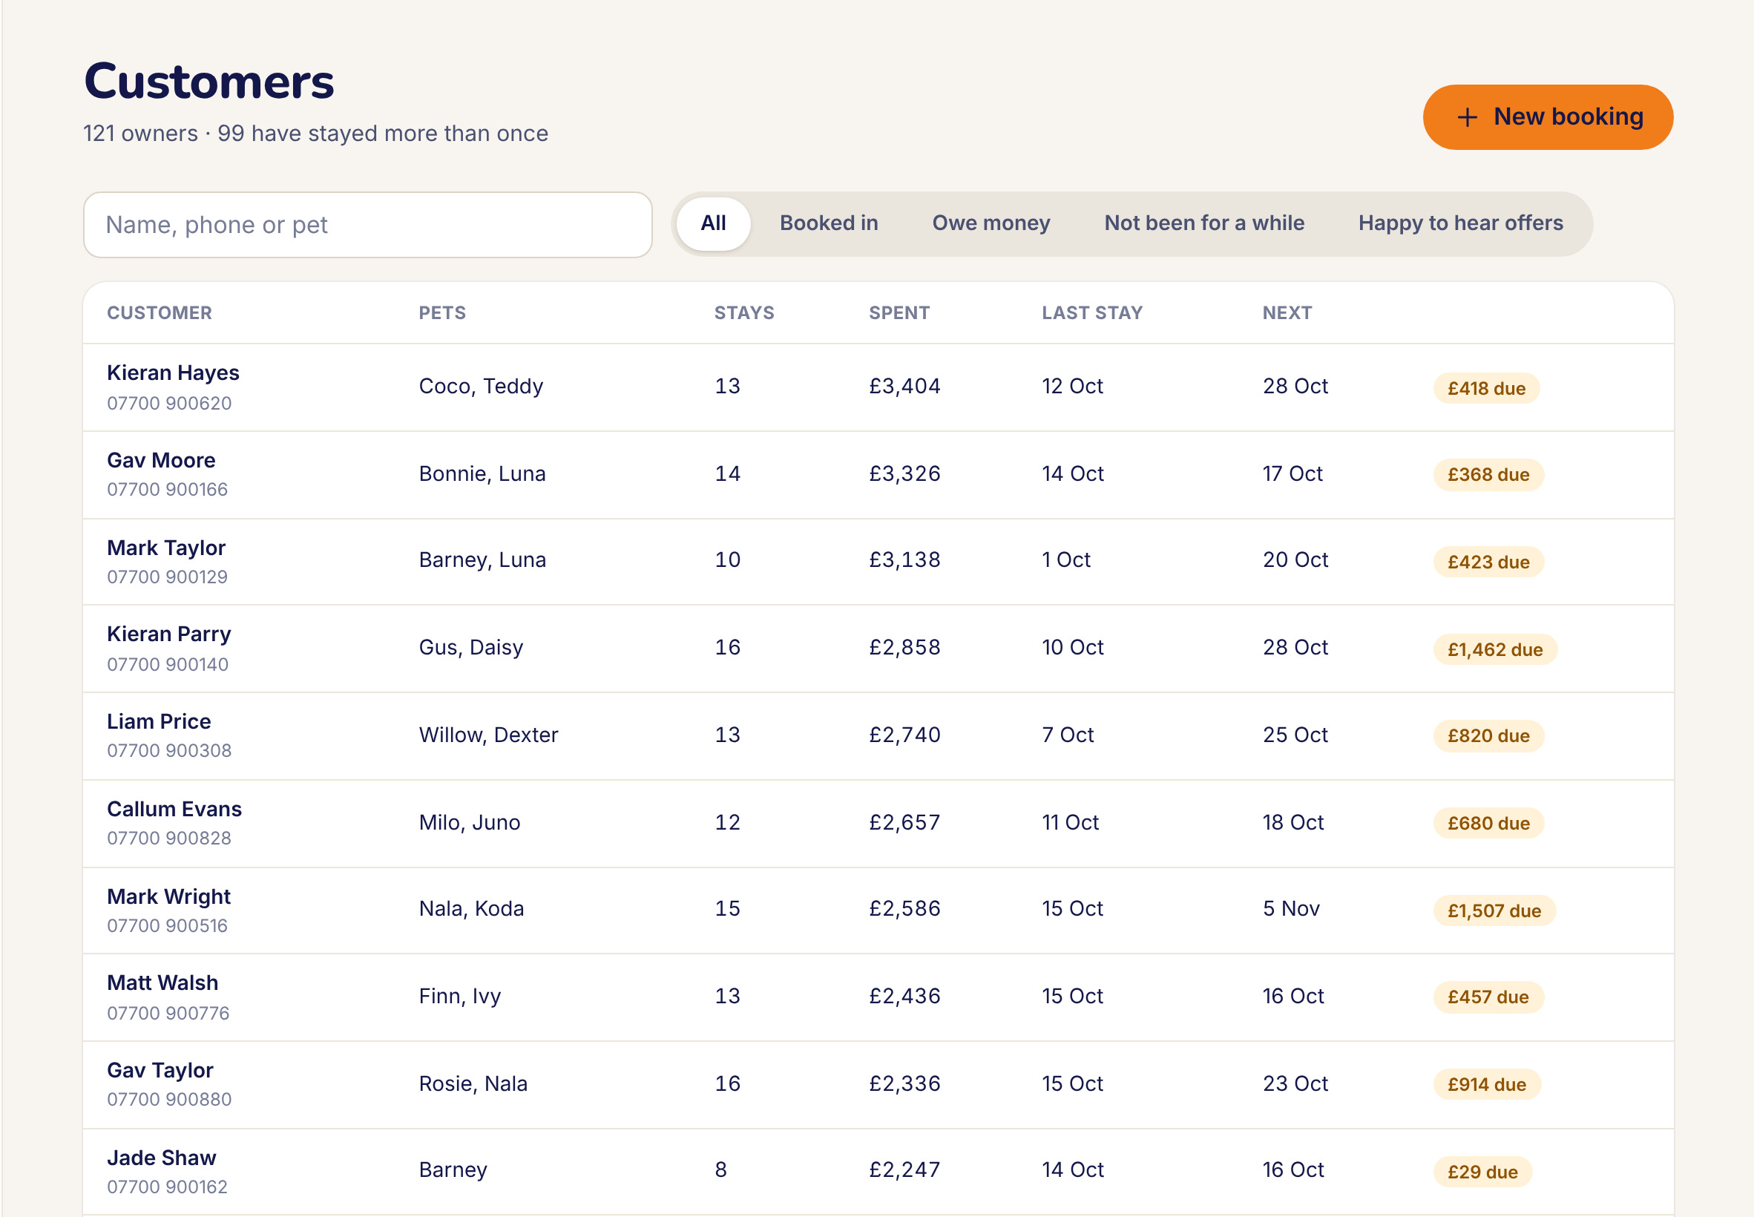This screenshot has width=1754, height=1217.
Task: Click the £680 due badge
Action: 1488,824
